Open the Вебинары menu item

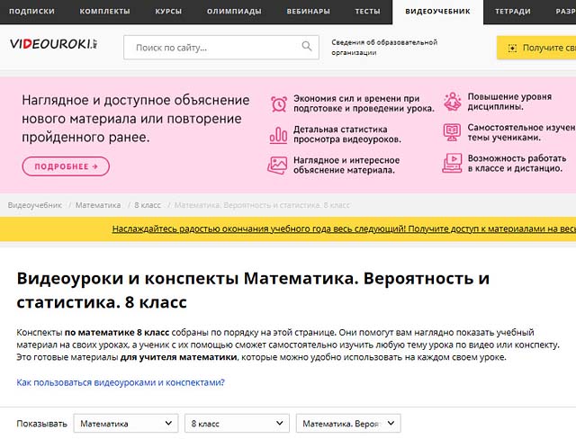pos(308,12)
